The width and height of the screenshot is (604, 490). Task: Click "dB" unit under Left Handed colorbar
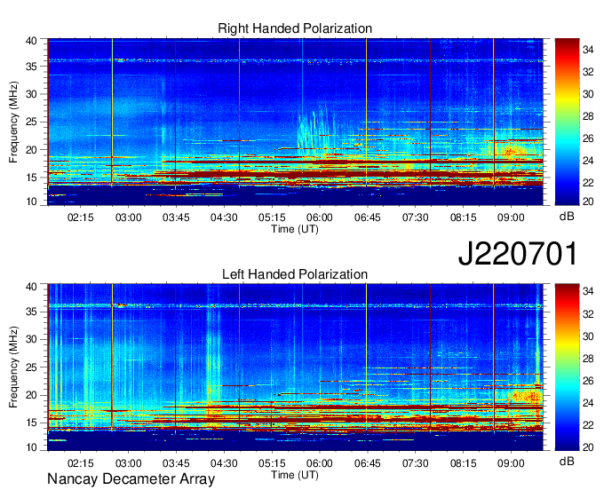[567, 461]
